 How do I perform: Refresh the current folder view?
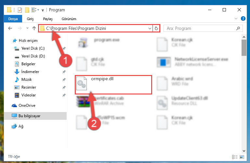pos(156,29)
